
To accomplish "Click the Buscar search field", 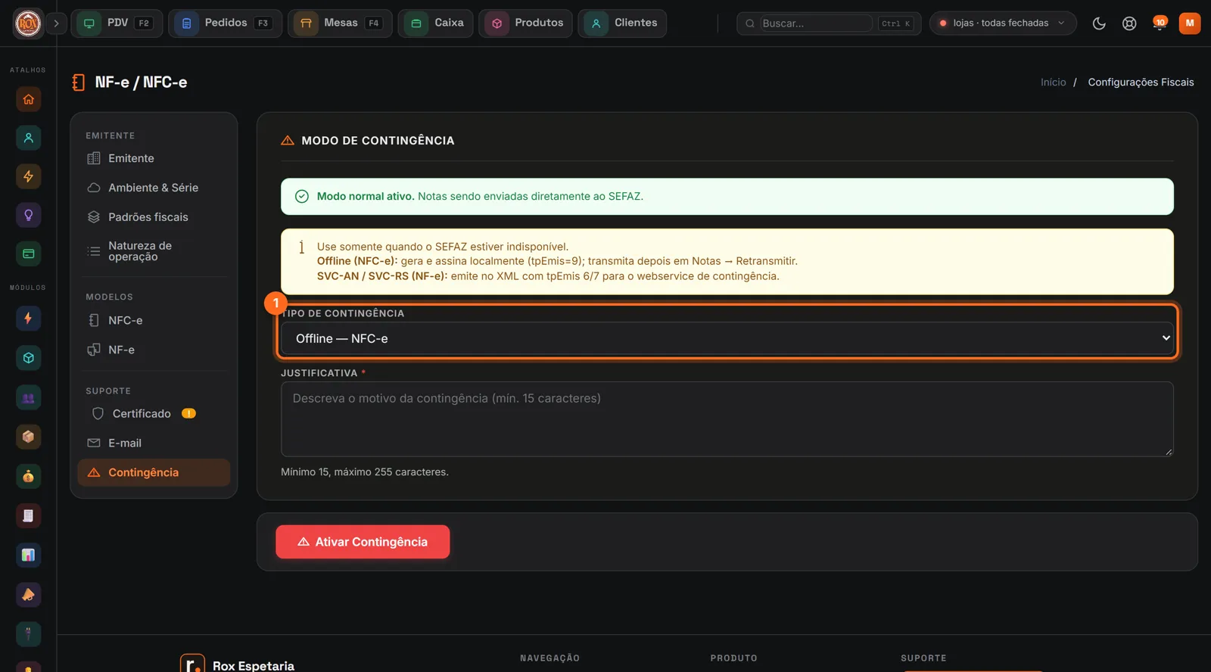I will pos(816,23).
